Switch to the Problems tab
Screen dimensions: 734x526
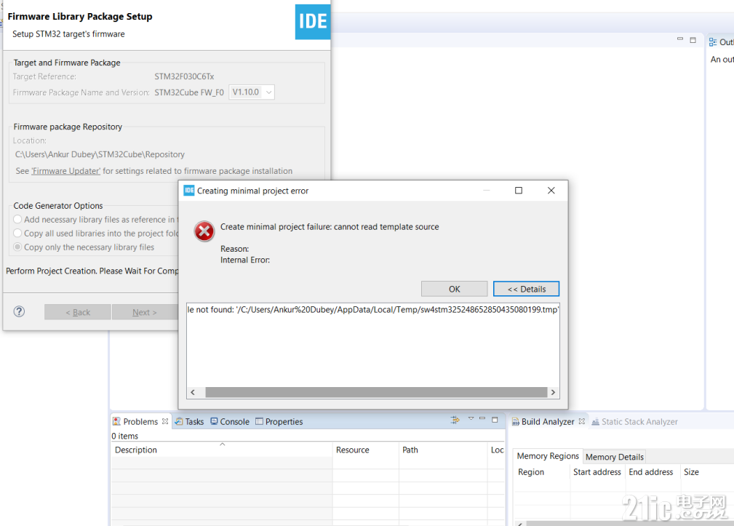(x=140, y=422)
